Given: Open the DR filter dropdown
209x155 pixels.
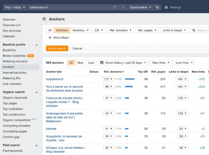Looking at the screenshot, I should coord(99,30).
